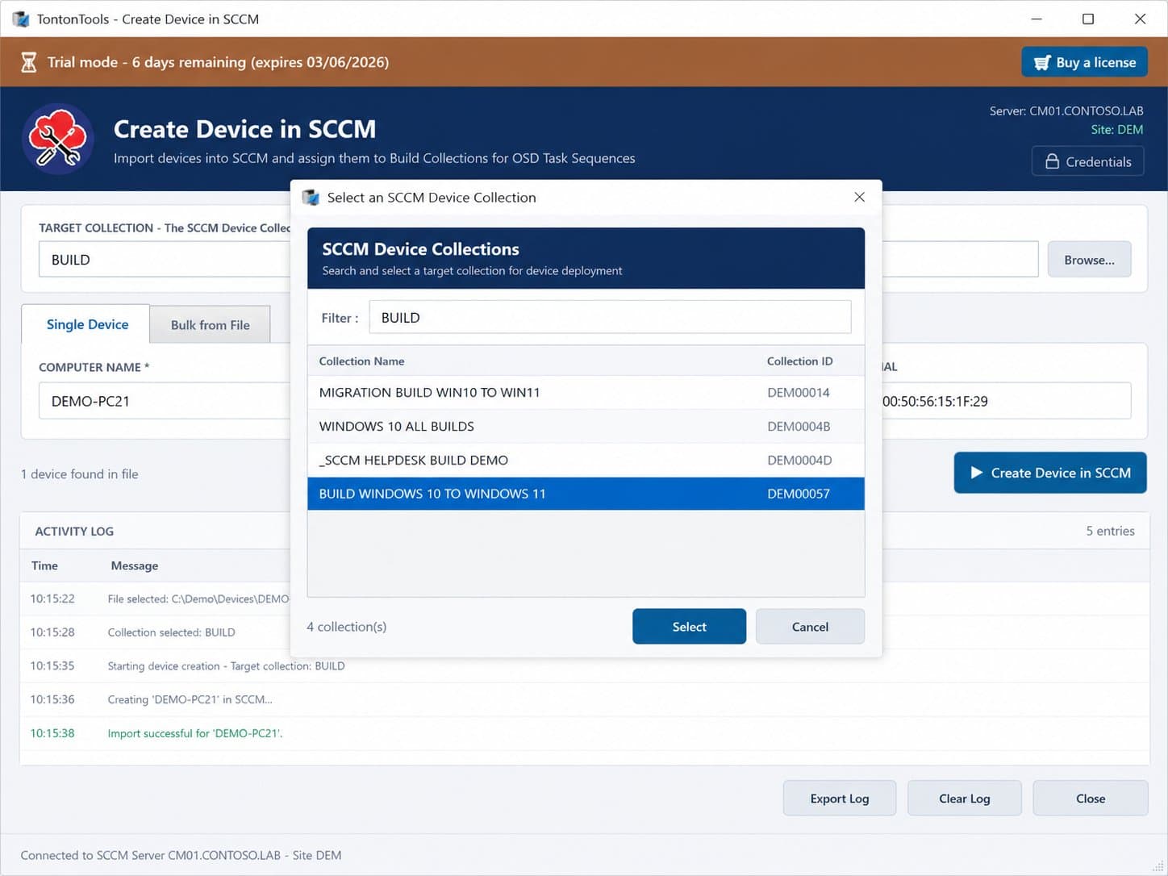Click the Connected to SCCM Server status text

(x=181, y=855)
